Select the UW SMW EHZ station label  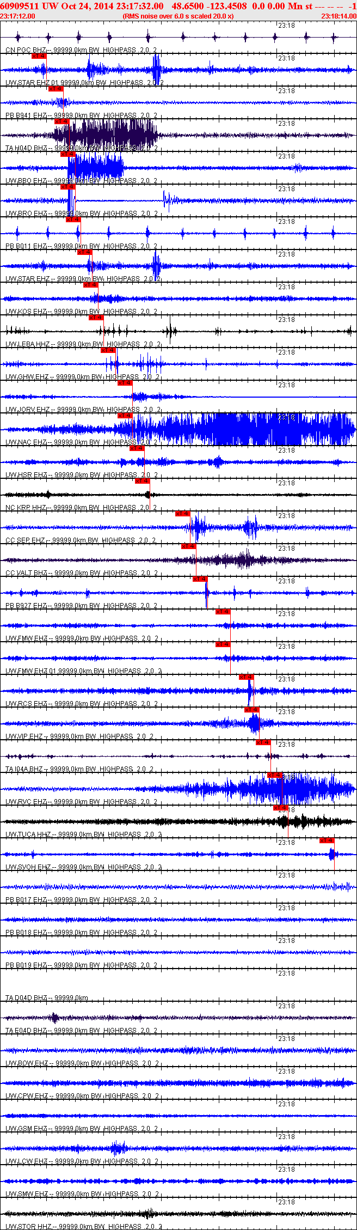point(82,1194)
